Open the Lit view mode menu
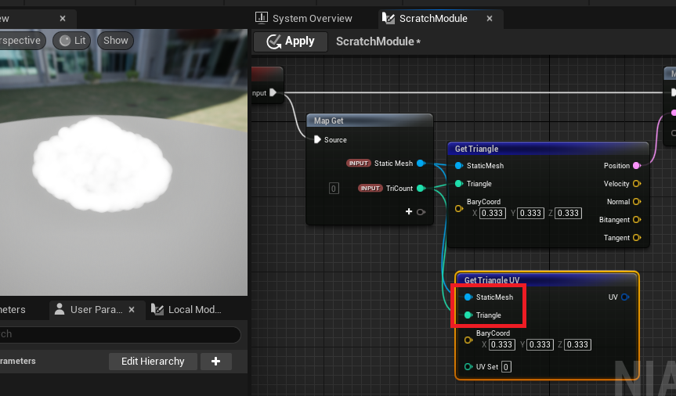The height and width of the screenshot is (396, 676). [x=72, y=41]
